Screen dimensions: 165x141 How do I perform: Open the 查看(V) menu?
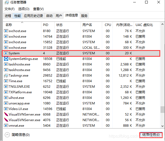point(38,9)
